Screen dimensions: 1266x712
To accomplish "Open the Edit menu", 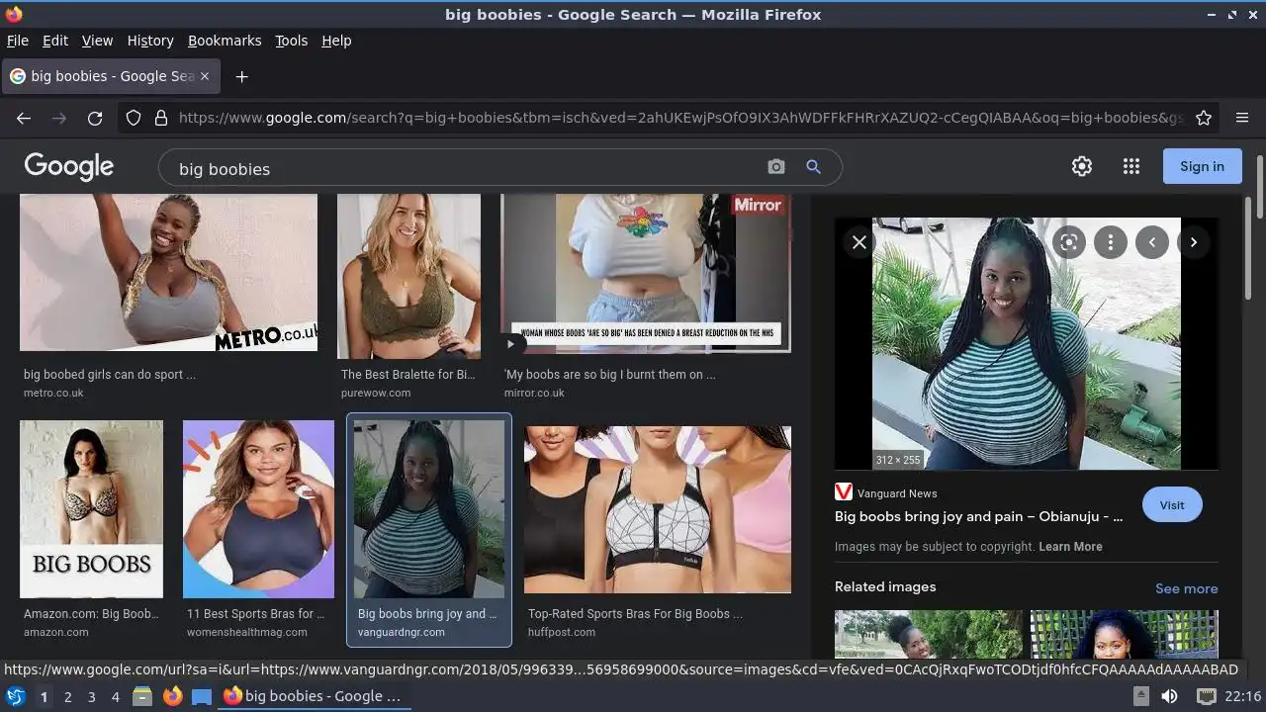I will (55, 41).
